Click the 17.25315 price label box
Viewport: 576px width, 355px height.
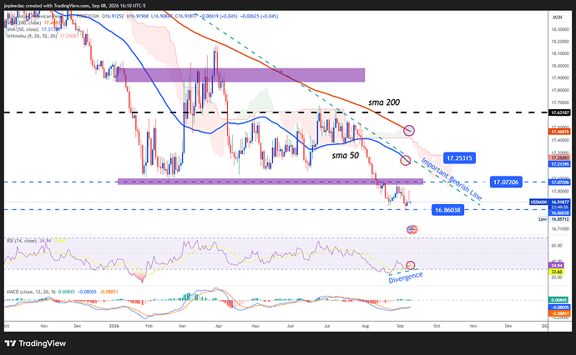tap(459, 158)
